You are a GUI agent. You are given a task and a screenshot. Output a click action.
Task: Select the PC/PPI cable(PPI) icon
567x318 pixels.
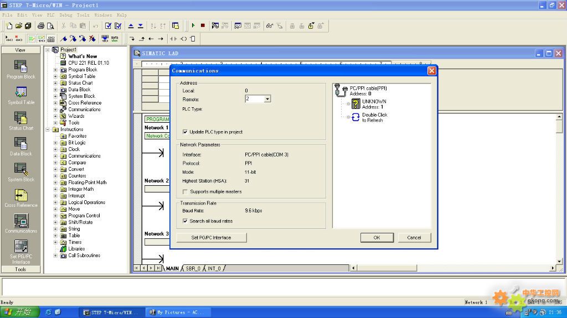click(341, 90)
